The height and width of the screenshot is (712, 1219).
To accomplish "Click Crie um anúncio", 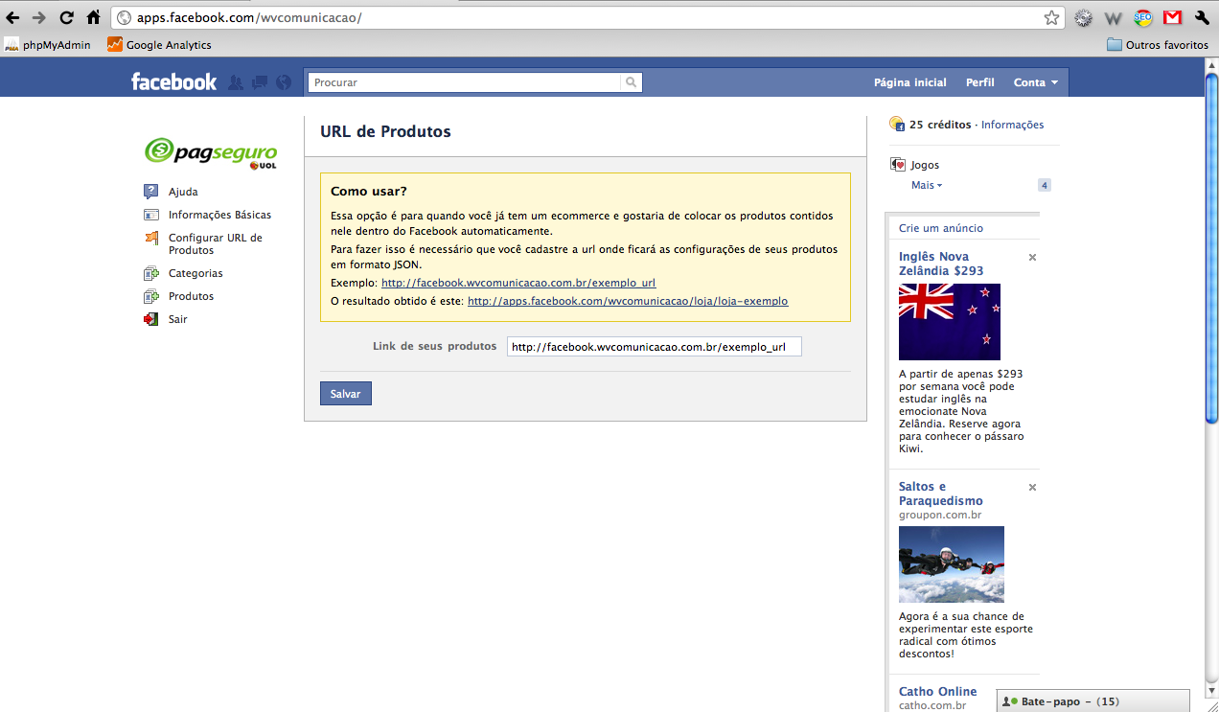I will click(941, 228).
